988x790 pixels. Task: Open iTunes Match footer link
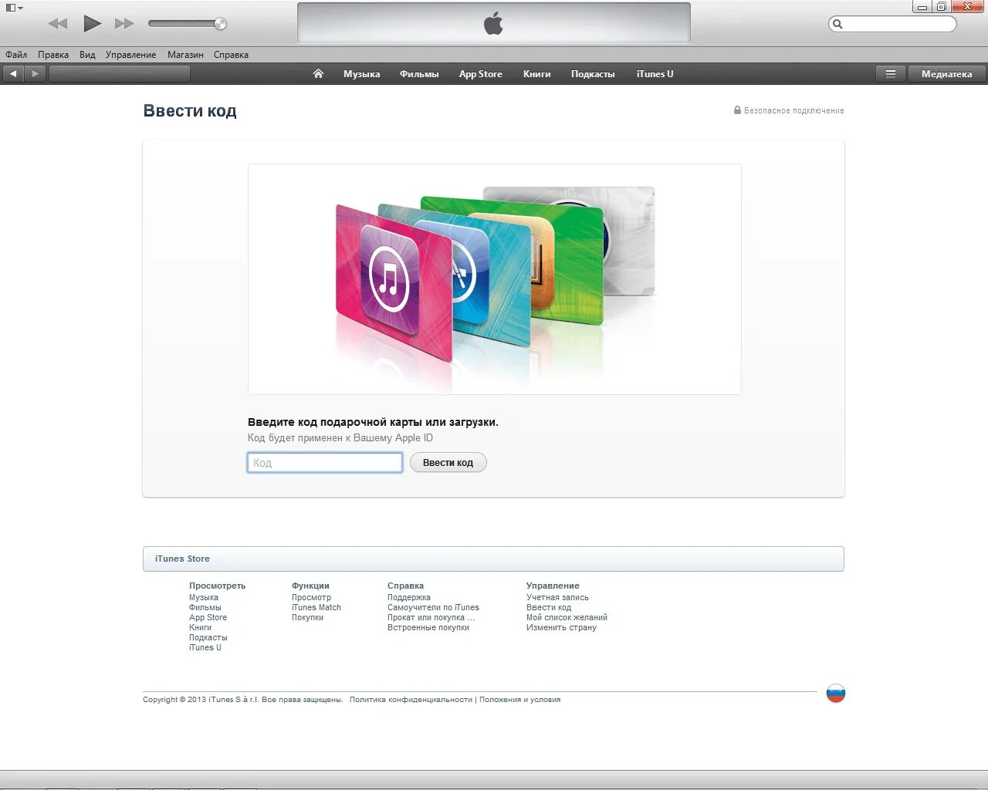[x=316, y=607]
